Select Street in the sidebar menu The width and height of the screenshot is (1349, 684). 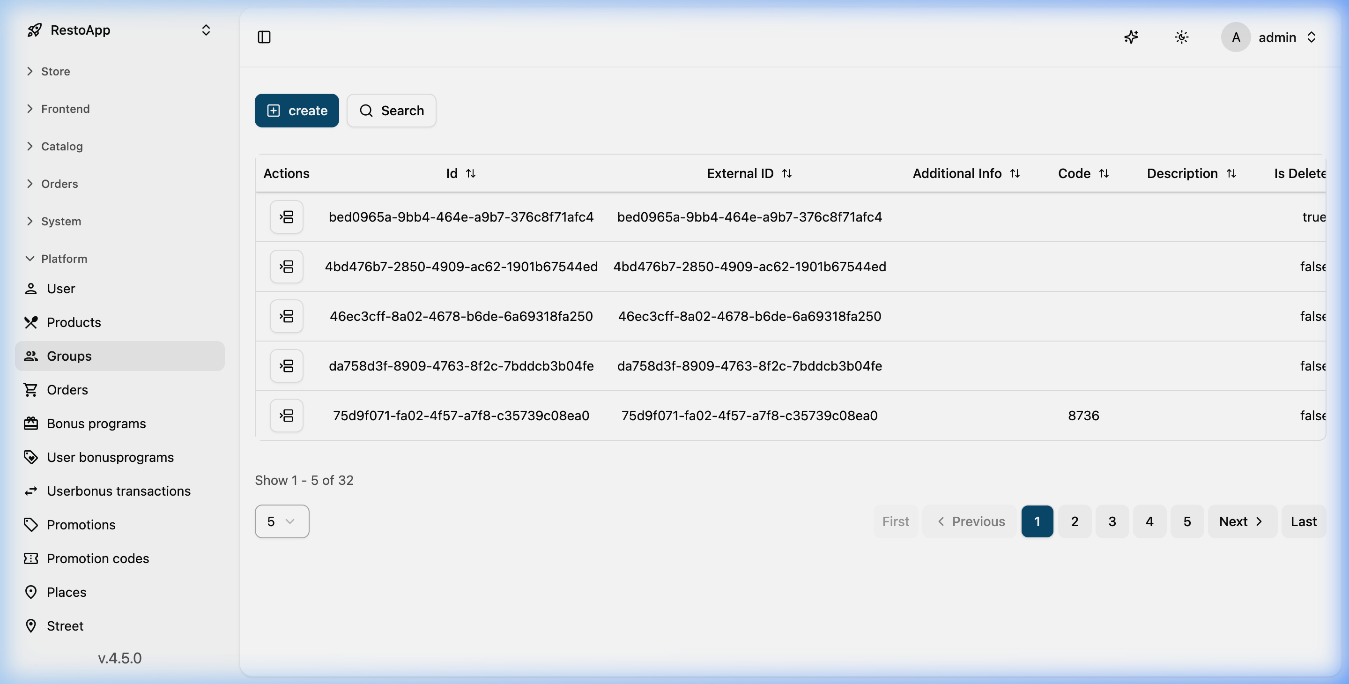(x=31, y=625)
